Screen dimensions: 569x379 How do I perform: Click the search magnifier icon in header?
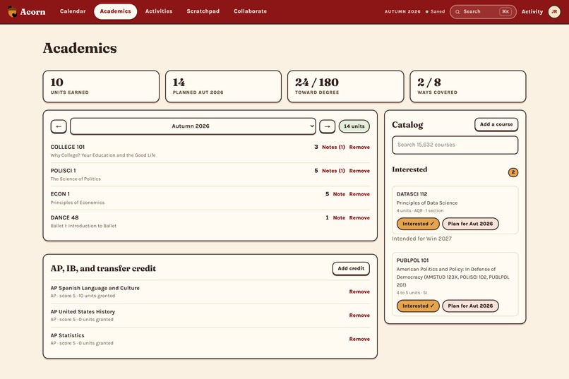click(457, 11)
